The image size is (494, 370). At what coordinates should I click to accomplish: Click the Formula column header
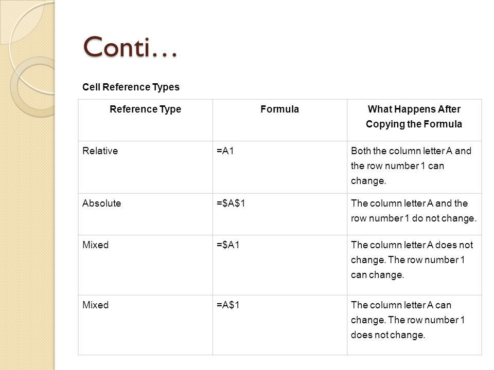tap(279, 109)
